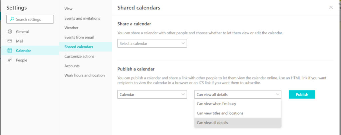Focus the Search settings field
This screenshot has width=341, height=135.
(30, 19)
